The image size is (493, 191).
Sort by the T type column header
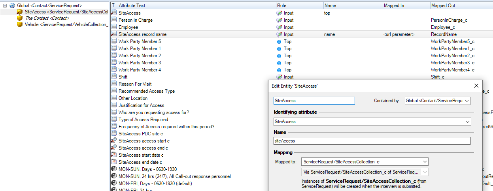pyautogui.click(x=113, y=6)
